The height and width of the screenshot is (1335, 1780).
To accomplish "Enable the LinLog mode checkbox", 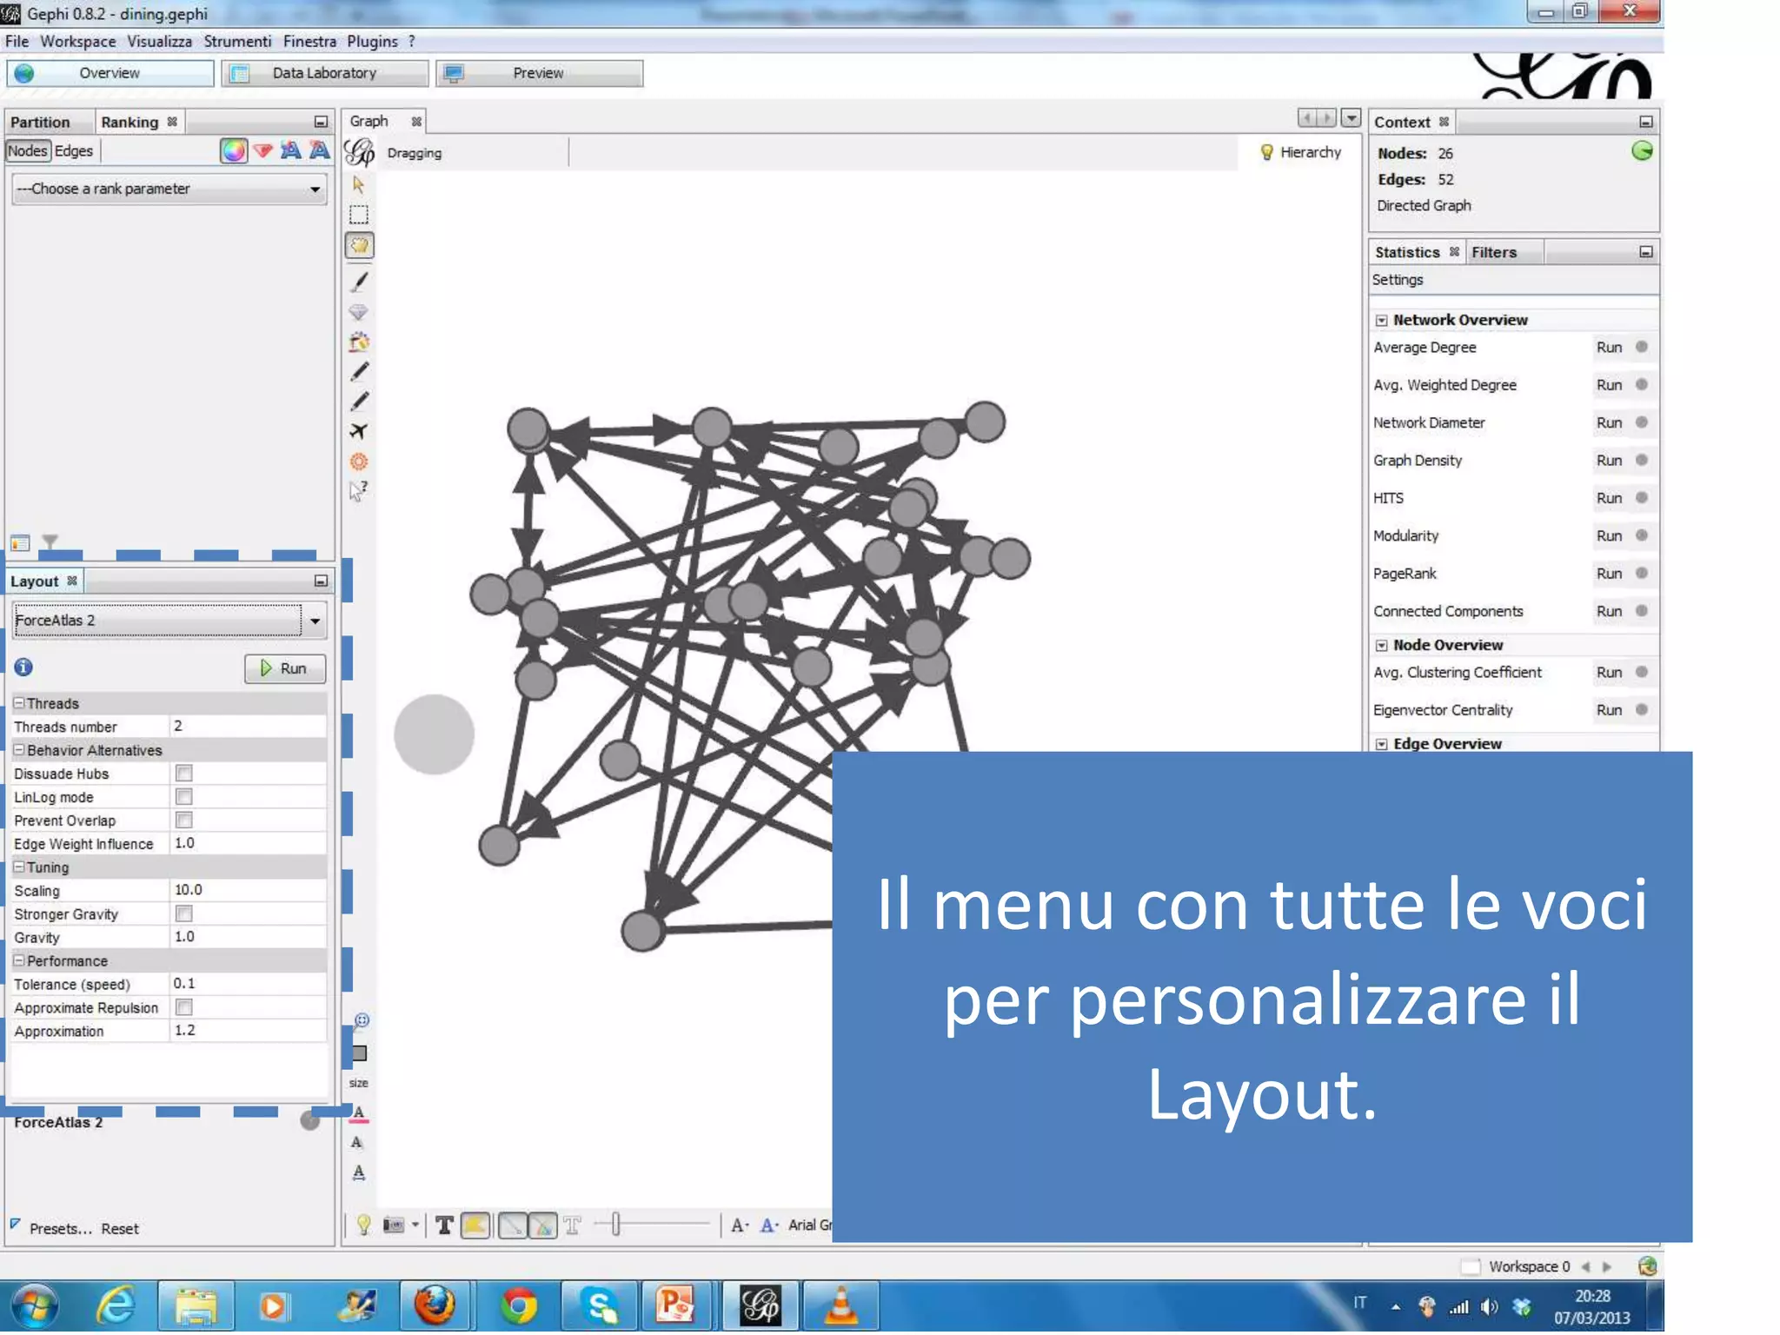I will tap(184, 797).
